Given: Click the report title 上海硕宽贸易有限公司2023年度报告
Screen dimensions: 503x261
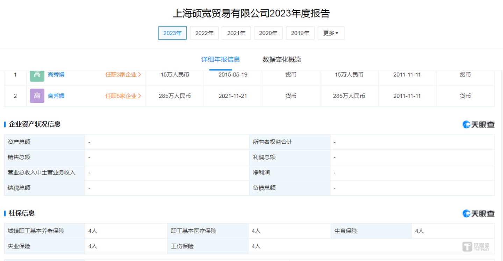Looking at the screenshot, I should (251, 13).
